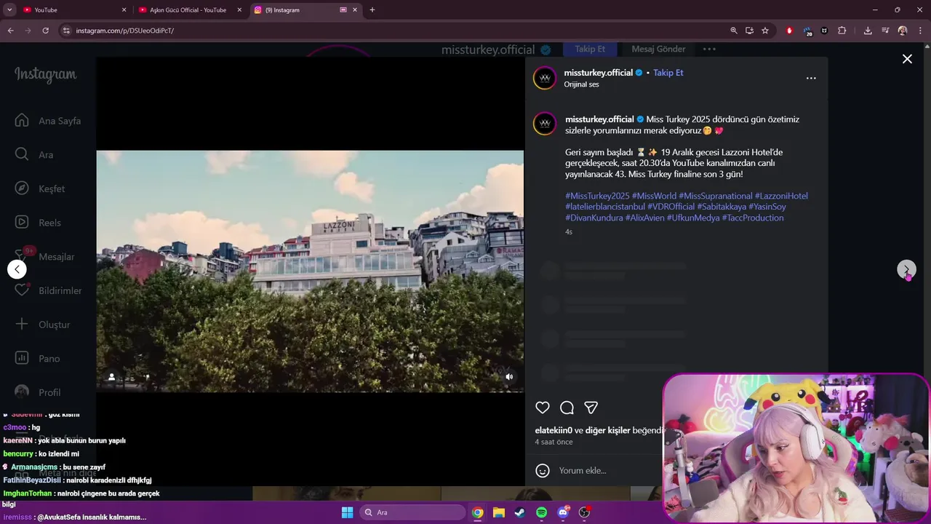This screenshot has width=931, height=524.
Task: Open the red hand adblock extension
Action: pyautogui.click(x=790, y=31)
